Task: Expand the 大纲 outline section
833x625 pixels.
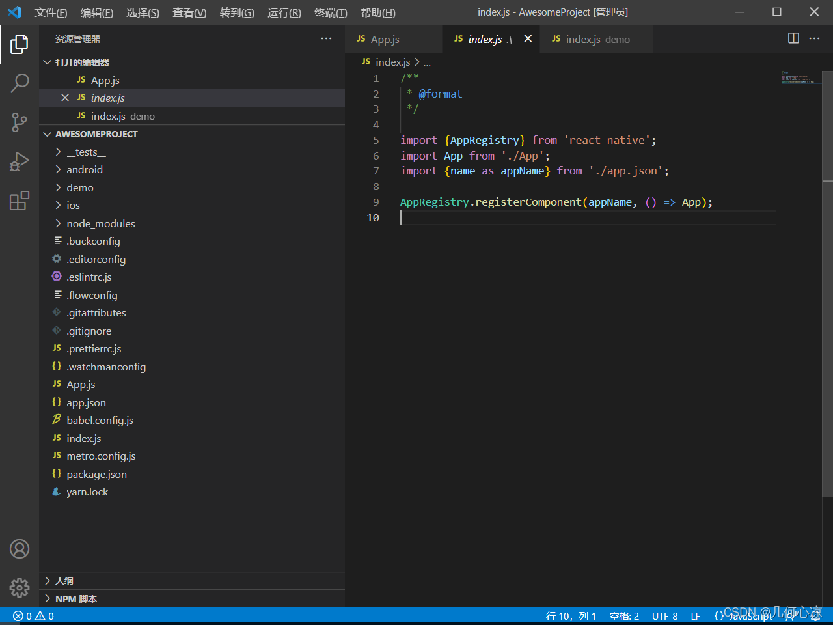Action: [192, 581]
